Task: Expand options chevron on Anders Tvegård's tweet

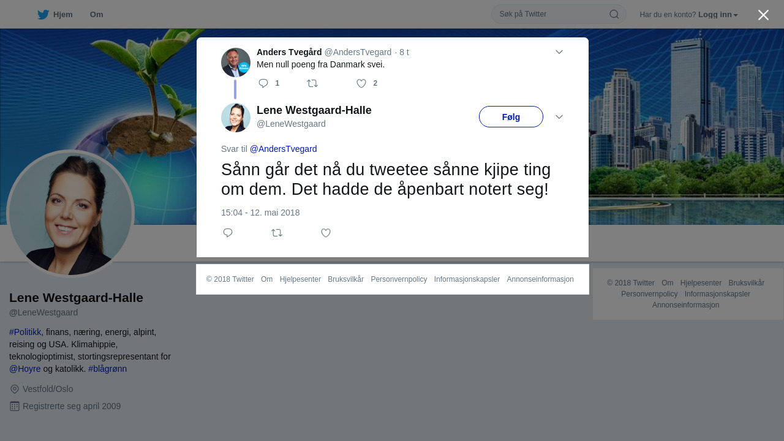Action: pyautogui.click(x=559, y=52)
